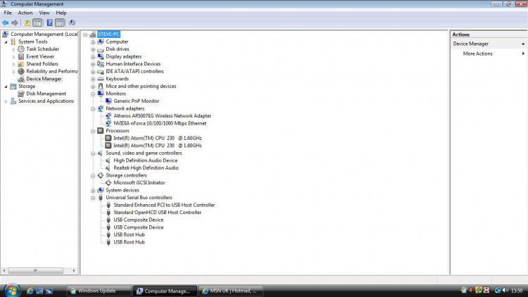This screenshot has height=297, width=528.
Task: Switch to Windows Update taskbar button
Action: [96, 290]
